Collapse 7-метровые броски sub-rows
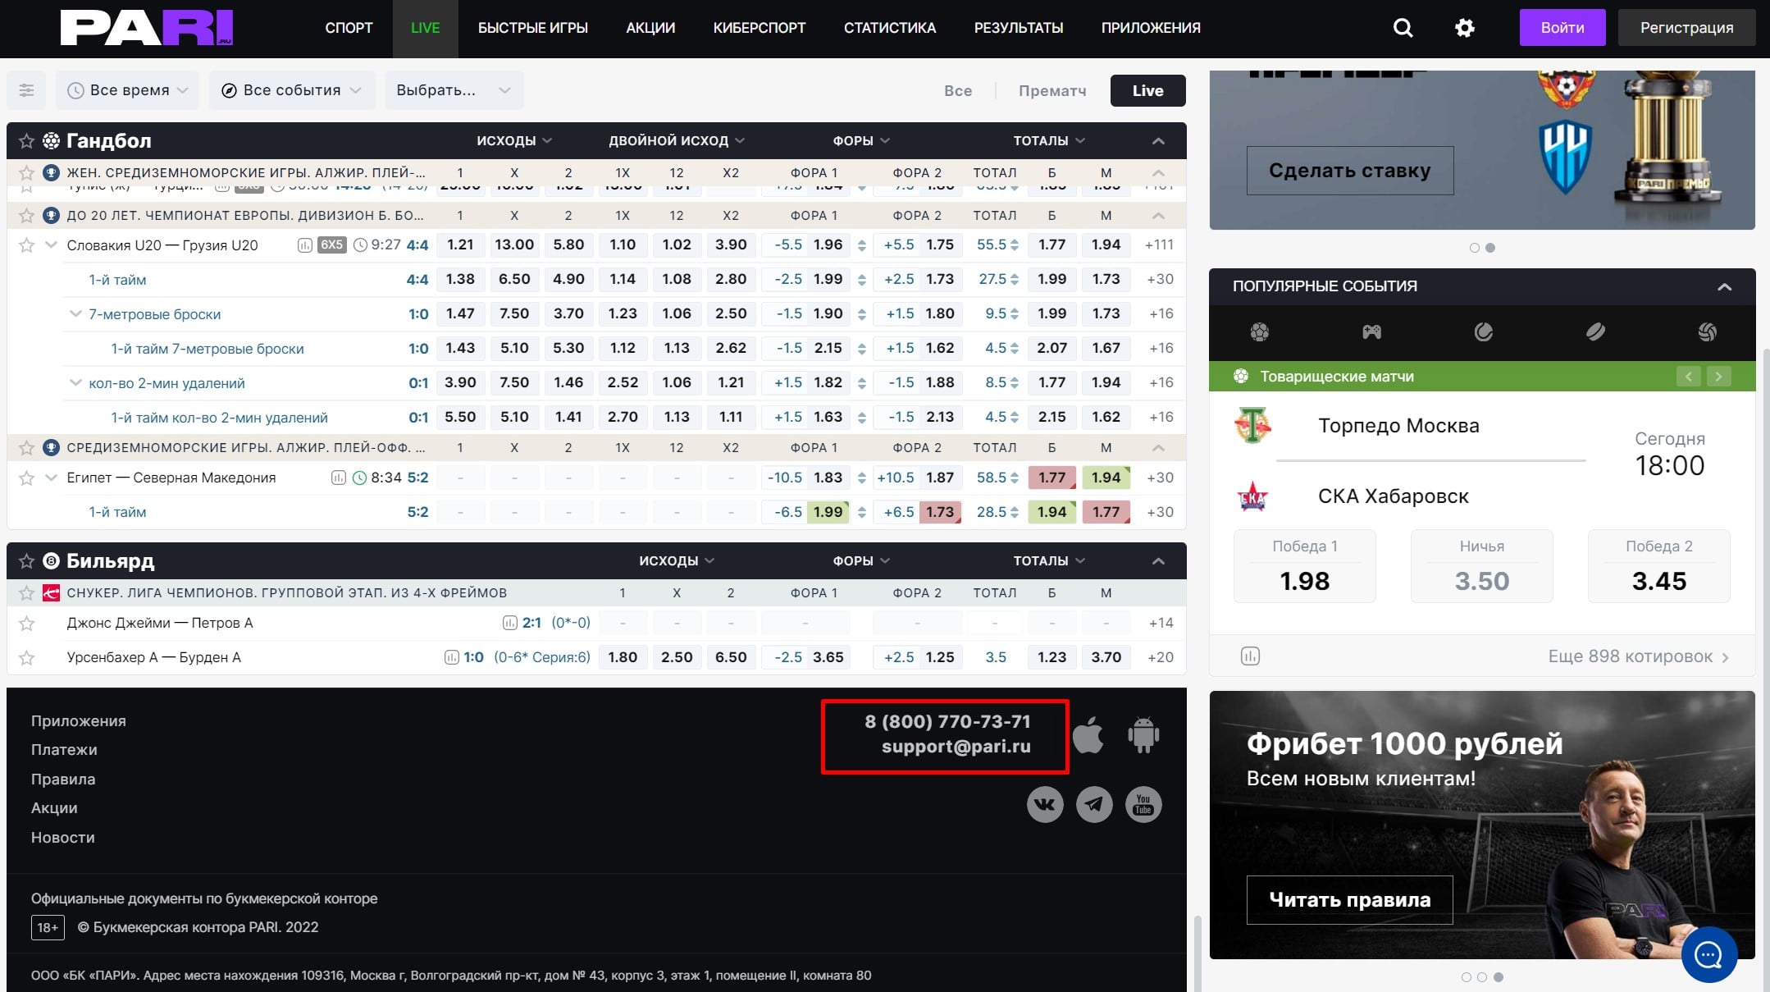Image resolution: width=1770 pixels, height=992 pixels. click(x=75, y=314)
